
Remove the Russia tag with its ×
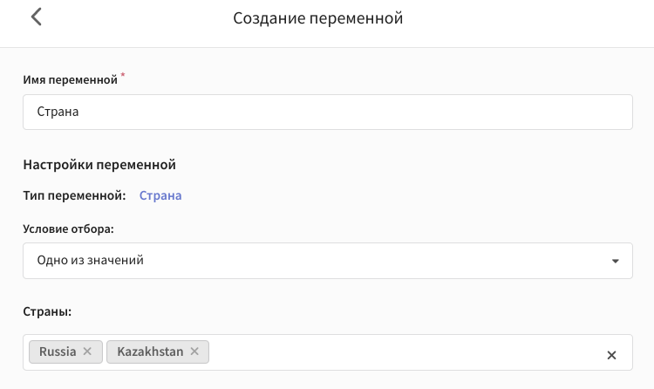(87, 351)
